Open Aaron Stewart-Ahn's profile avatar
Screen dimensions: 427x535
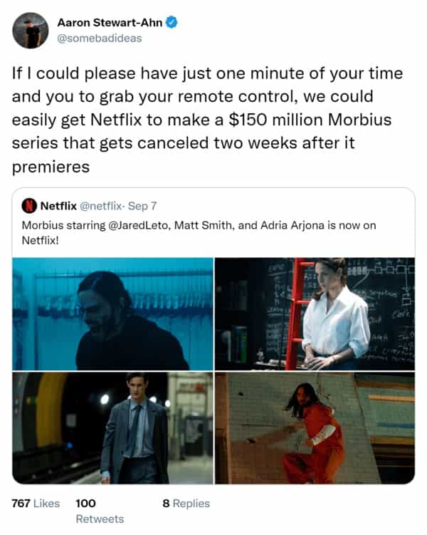point(31,31)
